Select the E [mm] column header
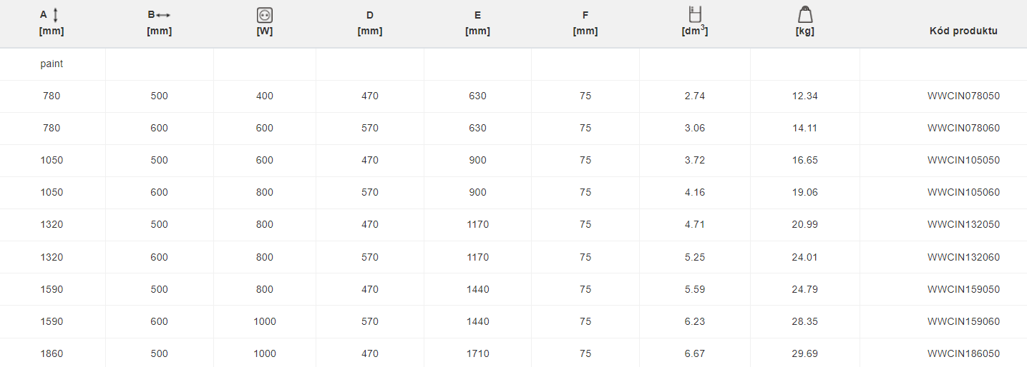The image size is (1027, 367). tap(477, 23)
